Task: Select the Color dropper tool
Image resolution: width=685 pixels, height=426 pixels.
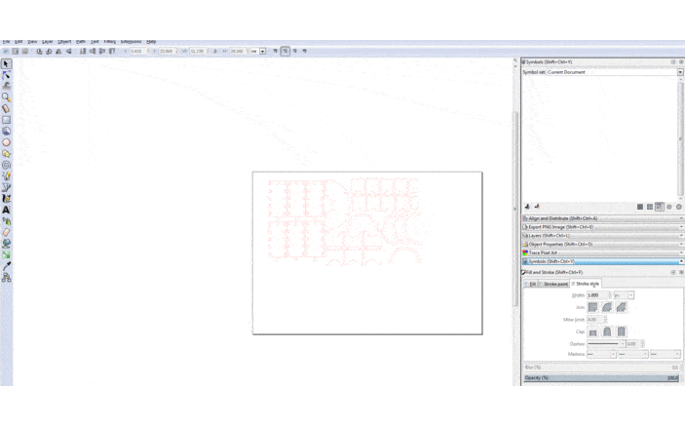Action: (6, 266)
